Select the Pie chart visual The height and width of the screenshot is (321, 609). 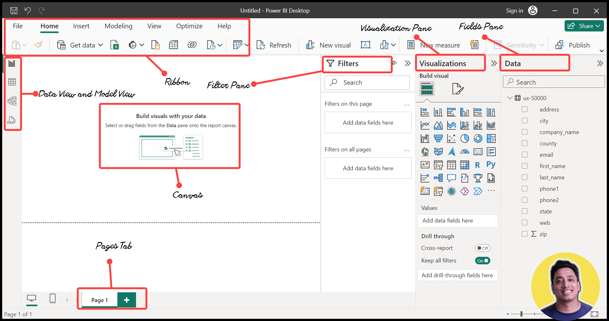click(465, 138)
